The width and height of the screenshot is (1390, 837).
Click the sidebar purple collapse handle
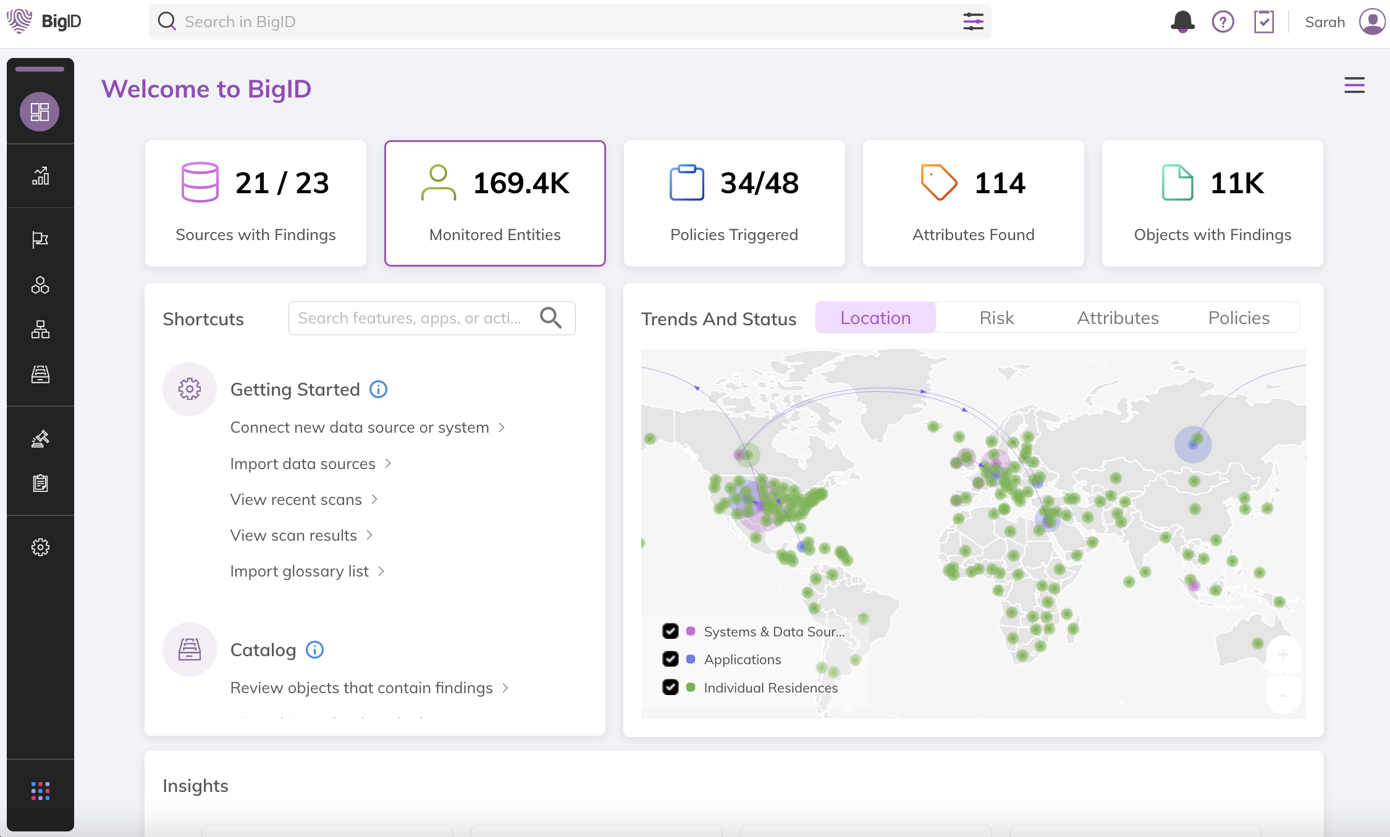tap(40, 69)
